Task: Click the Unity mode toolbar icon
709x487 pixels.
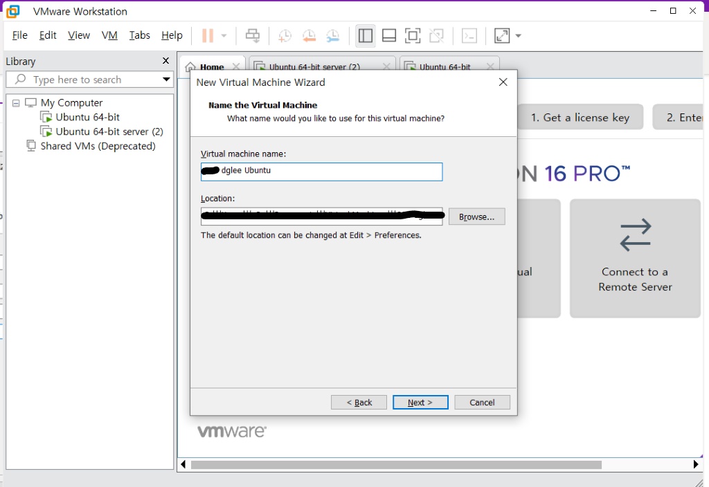Action: [436, 36]
